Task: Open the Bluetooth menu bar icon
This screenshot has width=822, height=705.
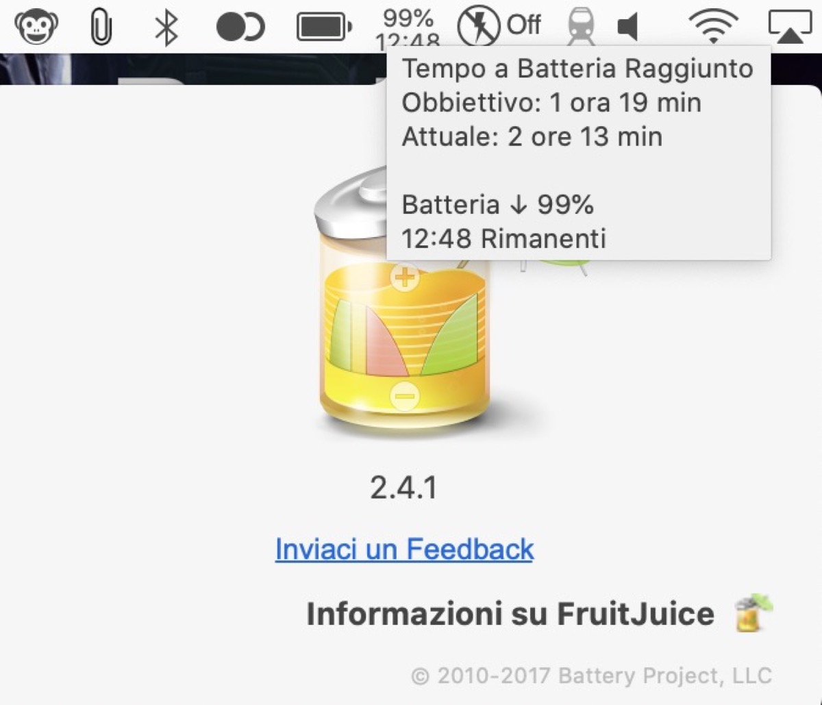Action: click(x=166, y=27)
